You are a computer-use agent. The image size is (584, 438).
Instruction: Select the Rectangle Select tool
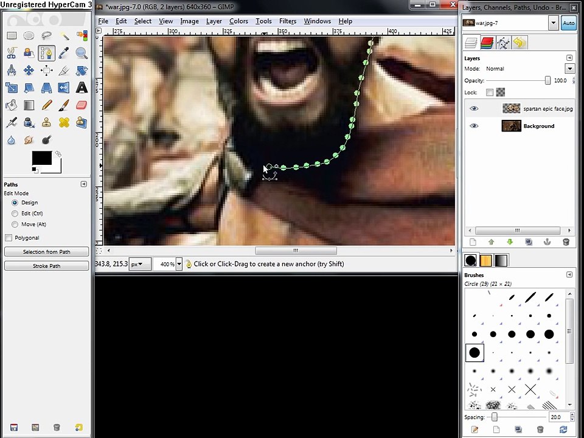12,36
